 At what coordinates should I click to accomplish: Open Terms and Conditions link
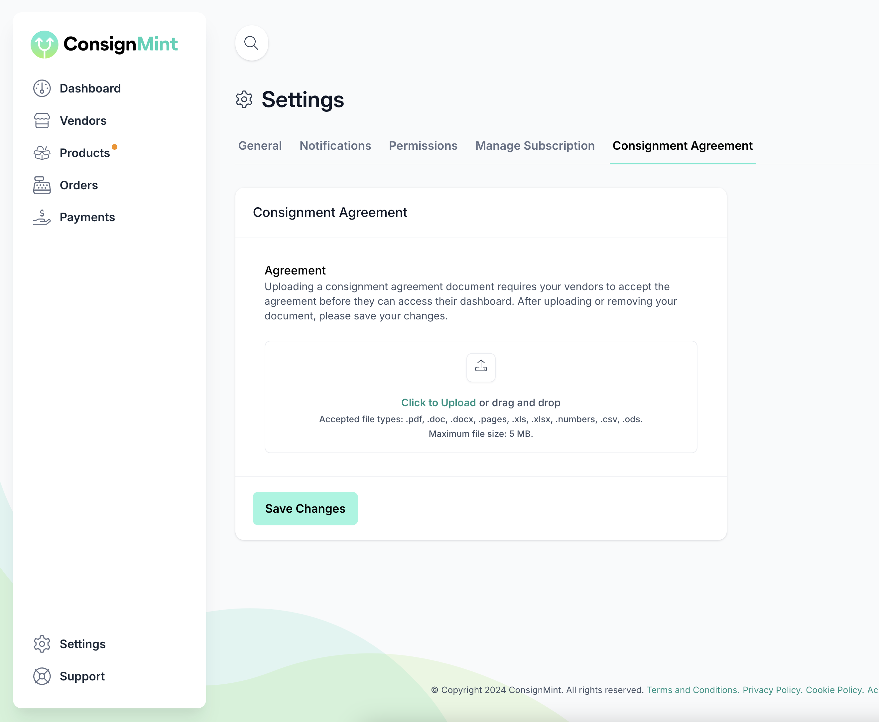coord(693,690)
